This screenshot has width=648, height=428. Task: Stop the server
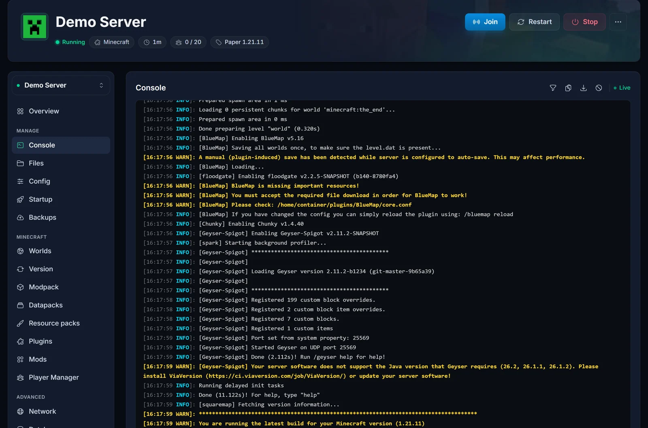[584, 22]
